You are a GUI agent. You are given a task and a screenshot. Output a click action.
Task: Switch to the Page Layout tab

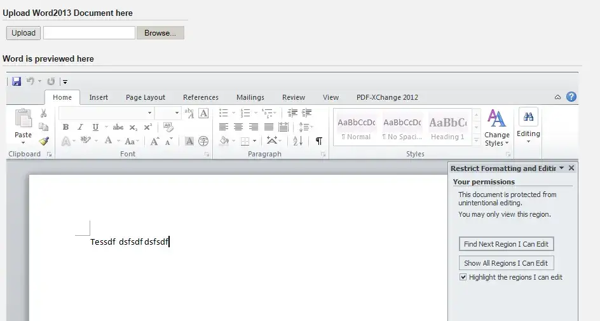[146, 97]
